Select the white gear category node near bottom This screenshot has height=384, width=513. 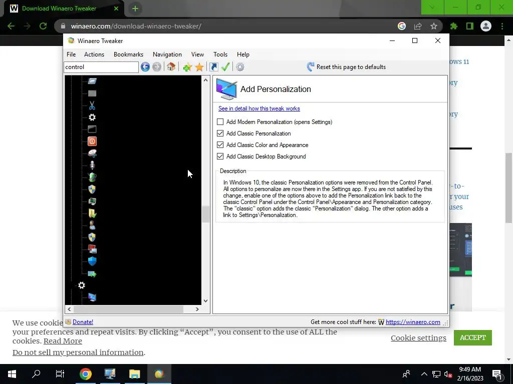click(82, 285)
